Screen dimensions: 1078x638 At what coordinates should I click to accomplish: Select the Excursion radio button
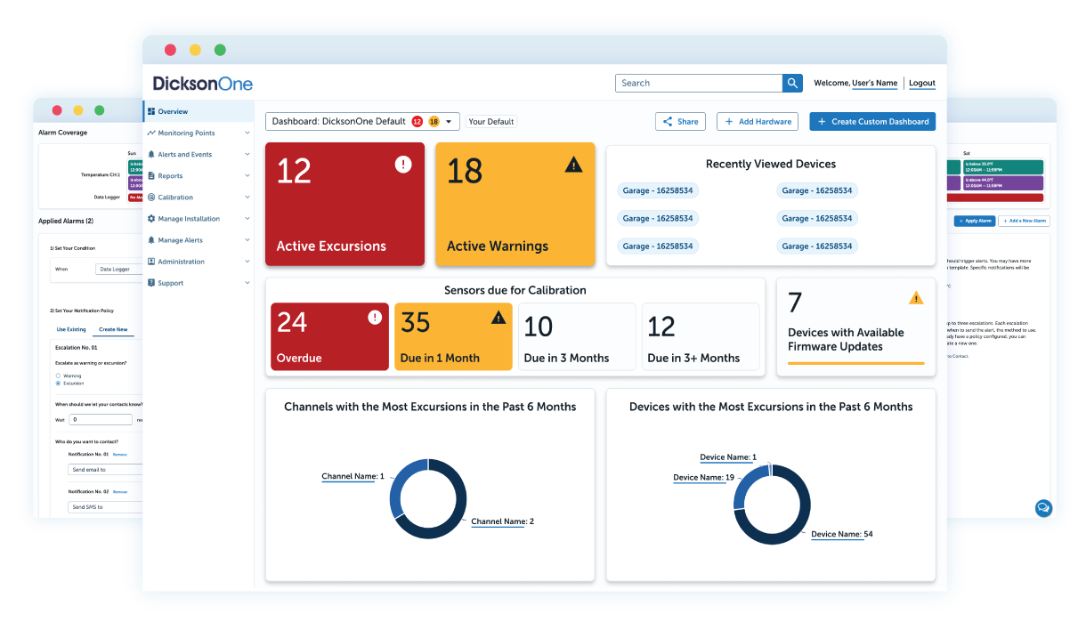59,384
